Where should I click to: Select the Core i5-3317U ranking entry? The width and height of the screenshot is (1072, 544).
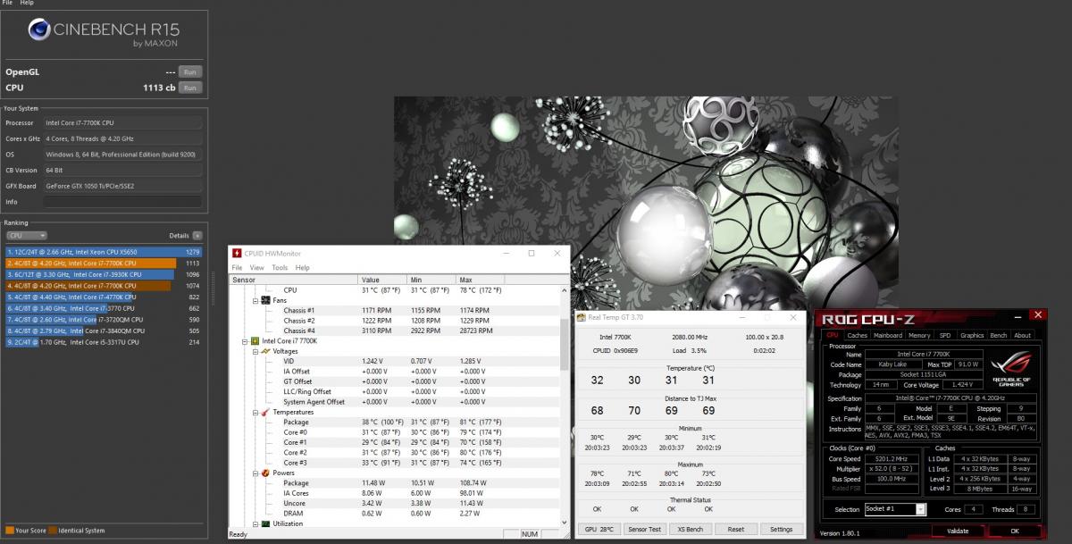105,341
